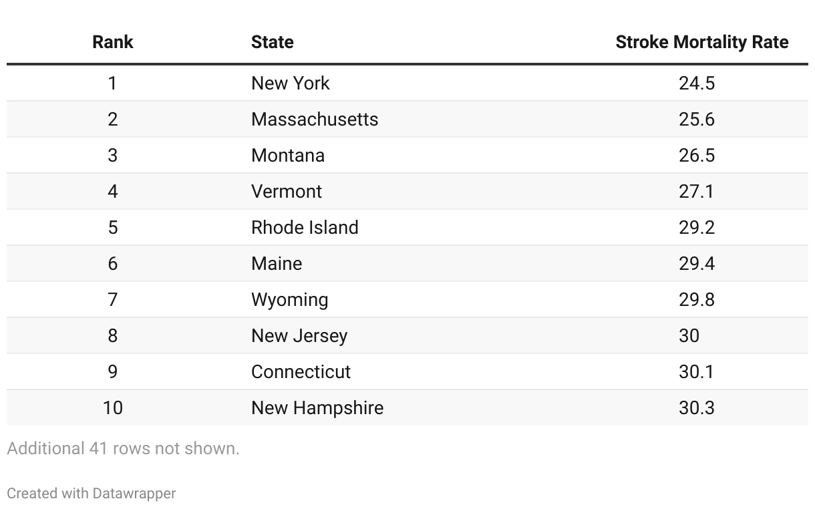The width and height of the screenshot is (815, 509).
Task: Click the New Hampshire state cell
Action: pyautogui.click(x=317, y=407)
